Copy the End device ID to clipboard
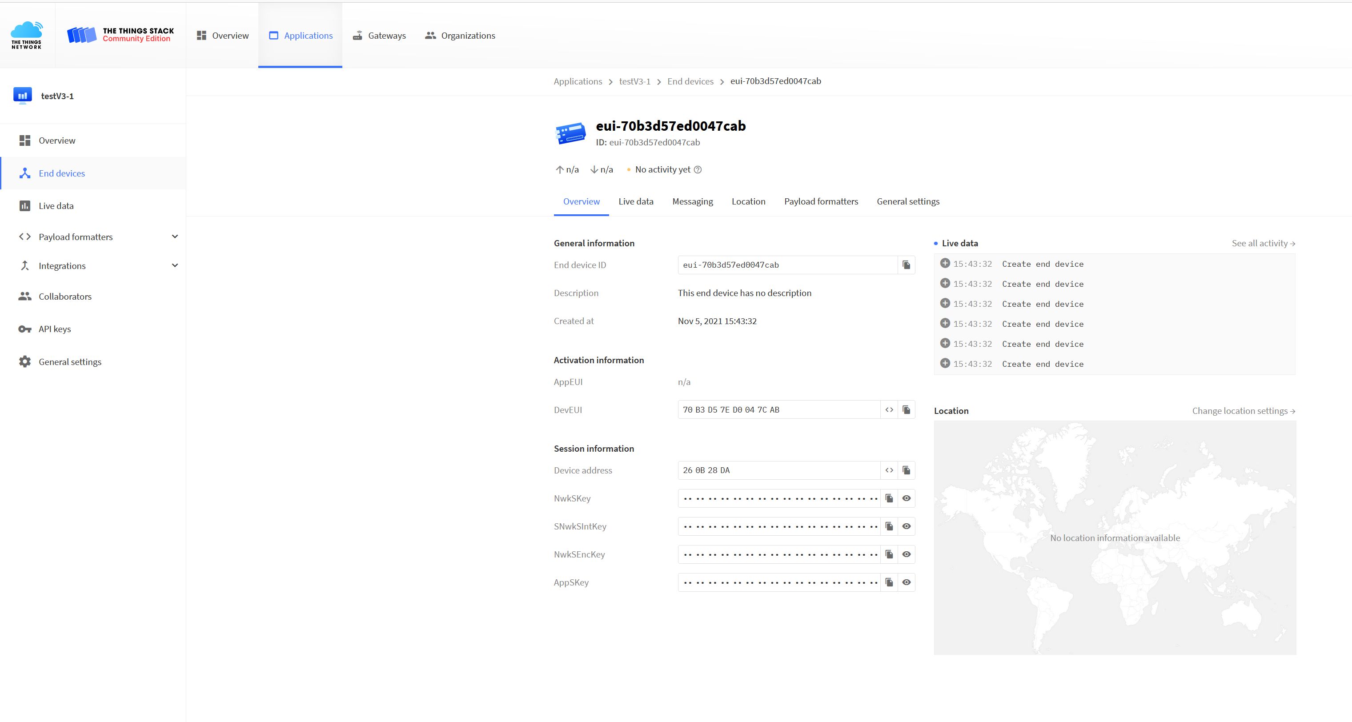The width and height of the screenshot is (1352, 722). (906, 265)
